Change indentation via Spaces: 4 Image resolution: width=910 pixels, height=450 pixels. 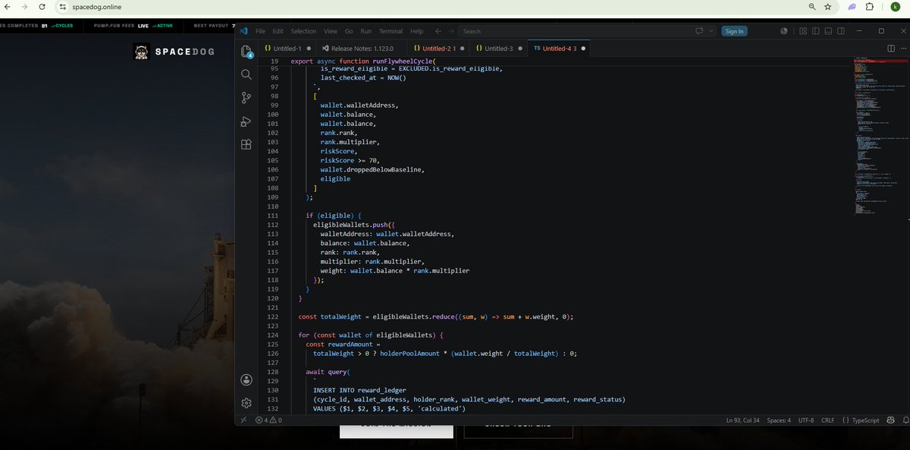[x=779, y=420]
